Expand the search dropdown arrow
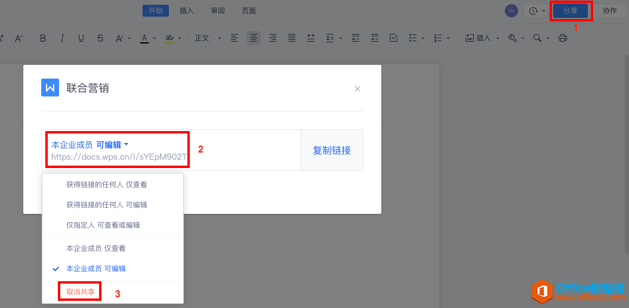Image resolution: width=629 pixels, height=308 pixels. (548, 39)
